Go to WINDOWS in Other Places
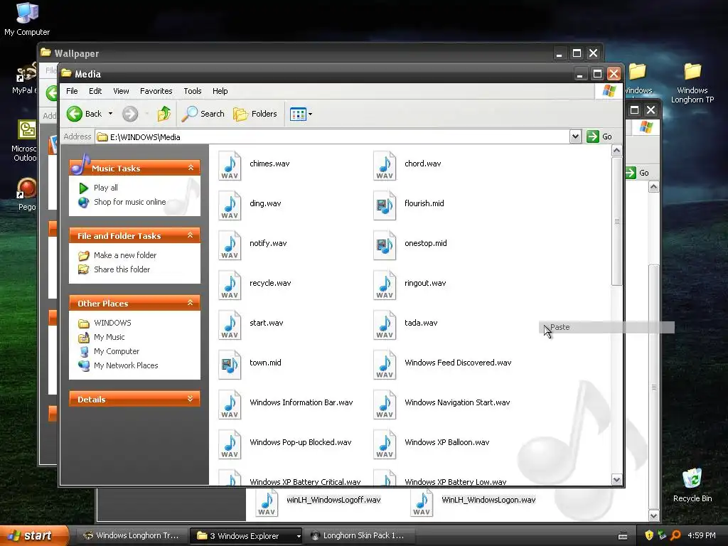 (x=112, y=323)
